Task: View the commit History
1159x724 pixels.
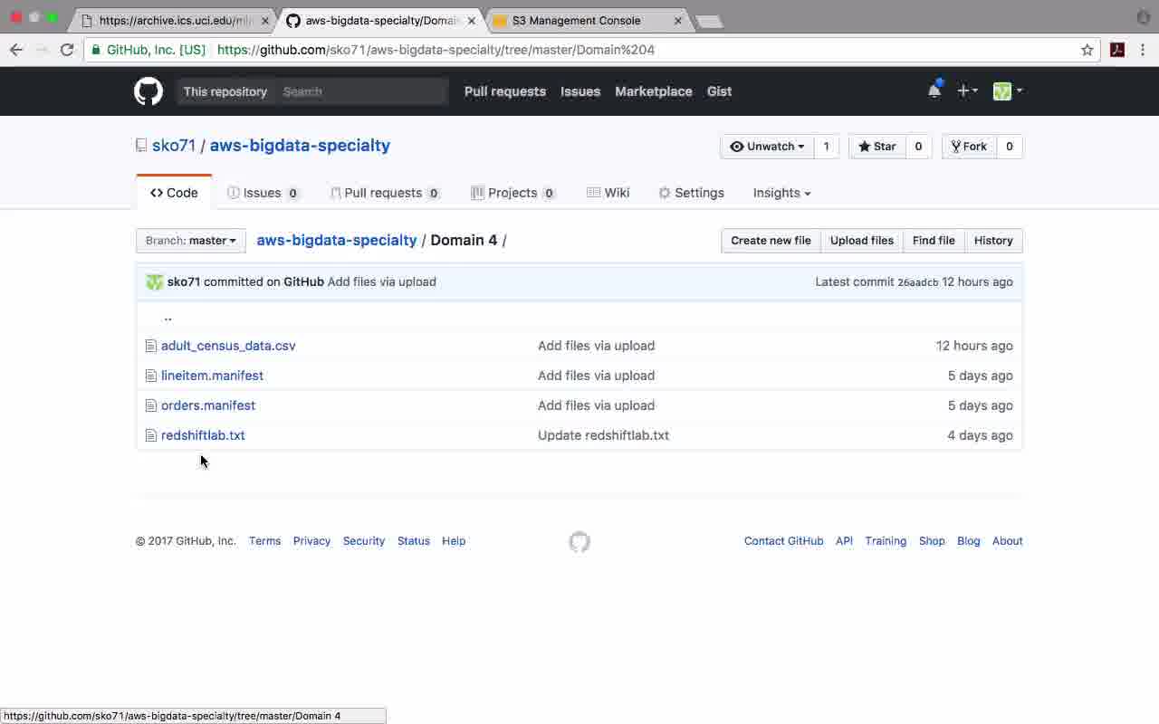Action: tap(993, 241)
